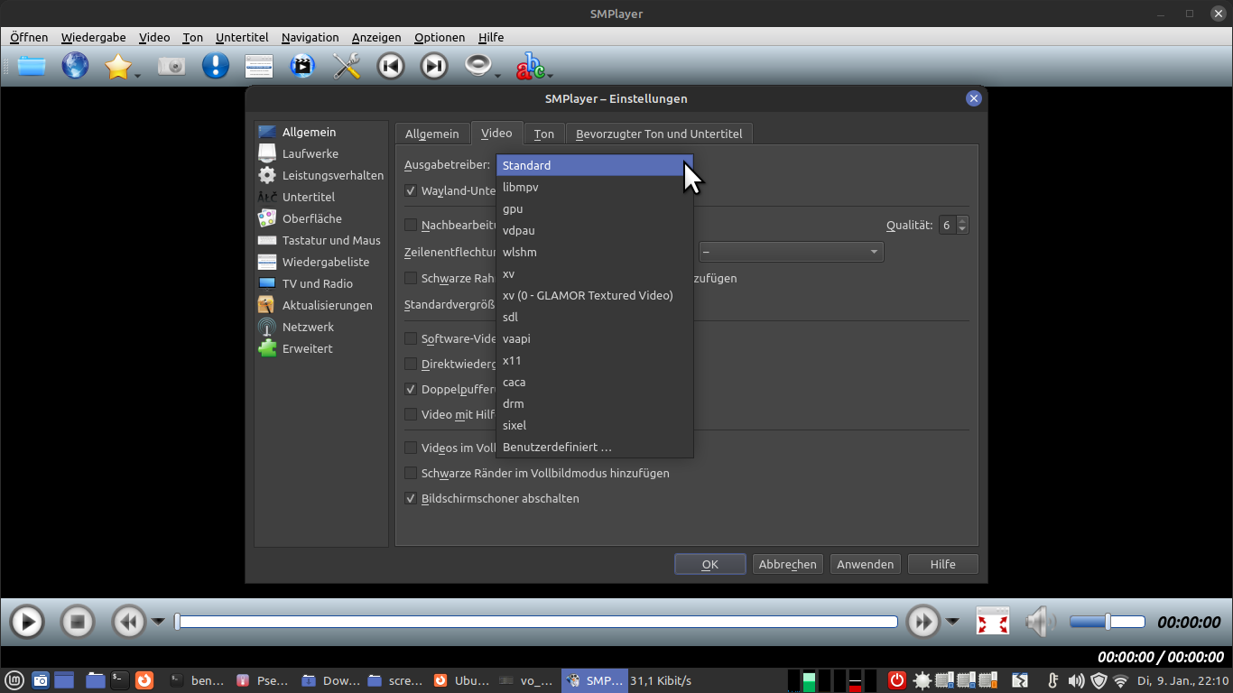Screen dimensions: 1233x693
Task: Click the Open URL globe icon
Action: point(75,66)
